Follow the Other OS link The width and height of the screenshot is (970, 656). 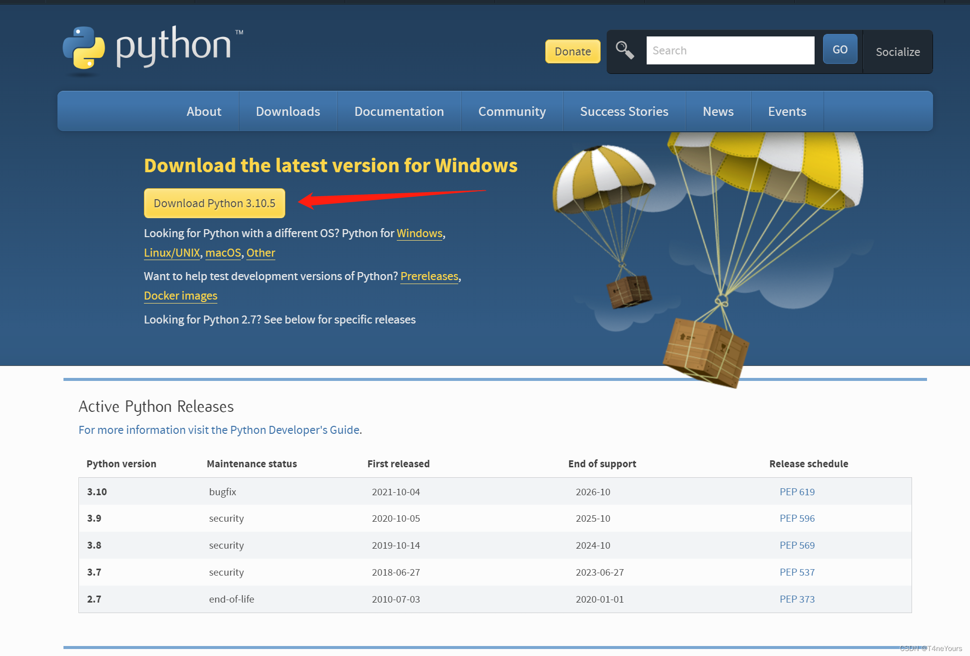261,253
